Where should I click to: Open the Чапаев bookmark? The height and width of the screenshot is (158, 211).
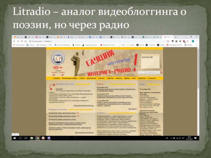161,45
